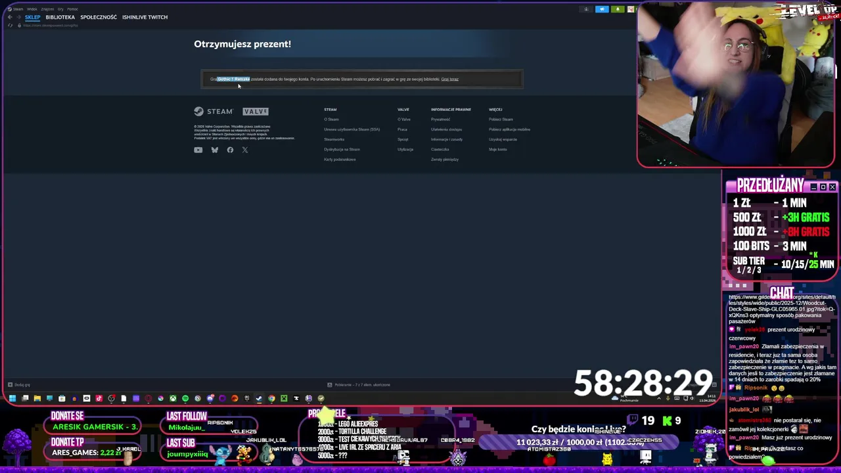Open Google Chrome from the taskbar
The image size is (841, 473).
271,398
